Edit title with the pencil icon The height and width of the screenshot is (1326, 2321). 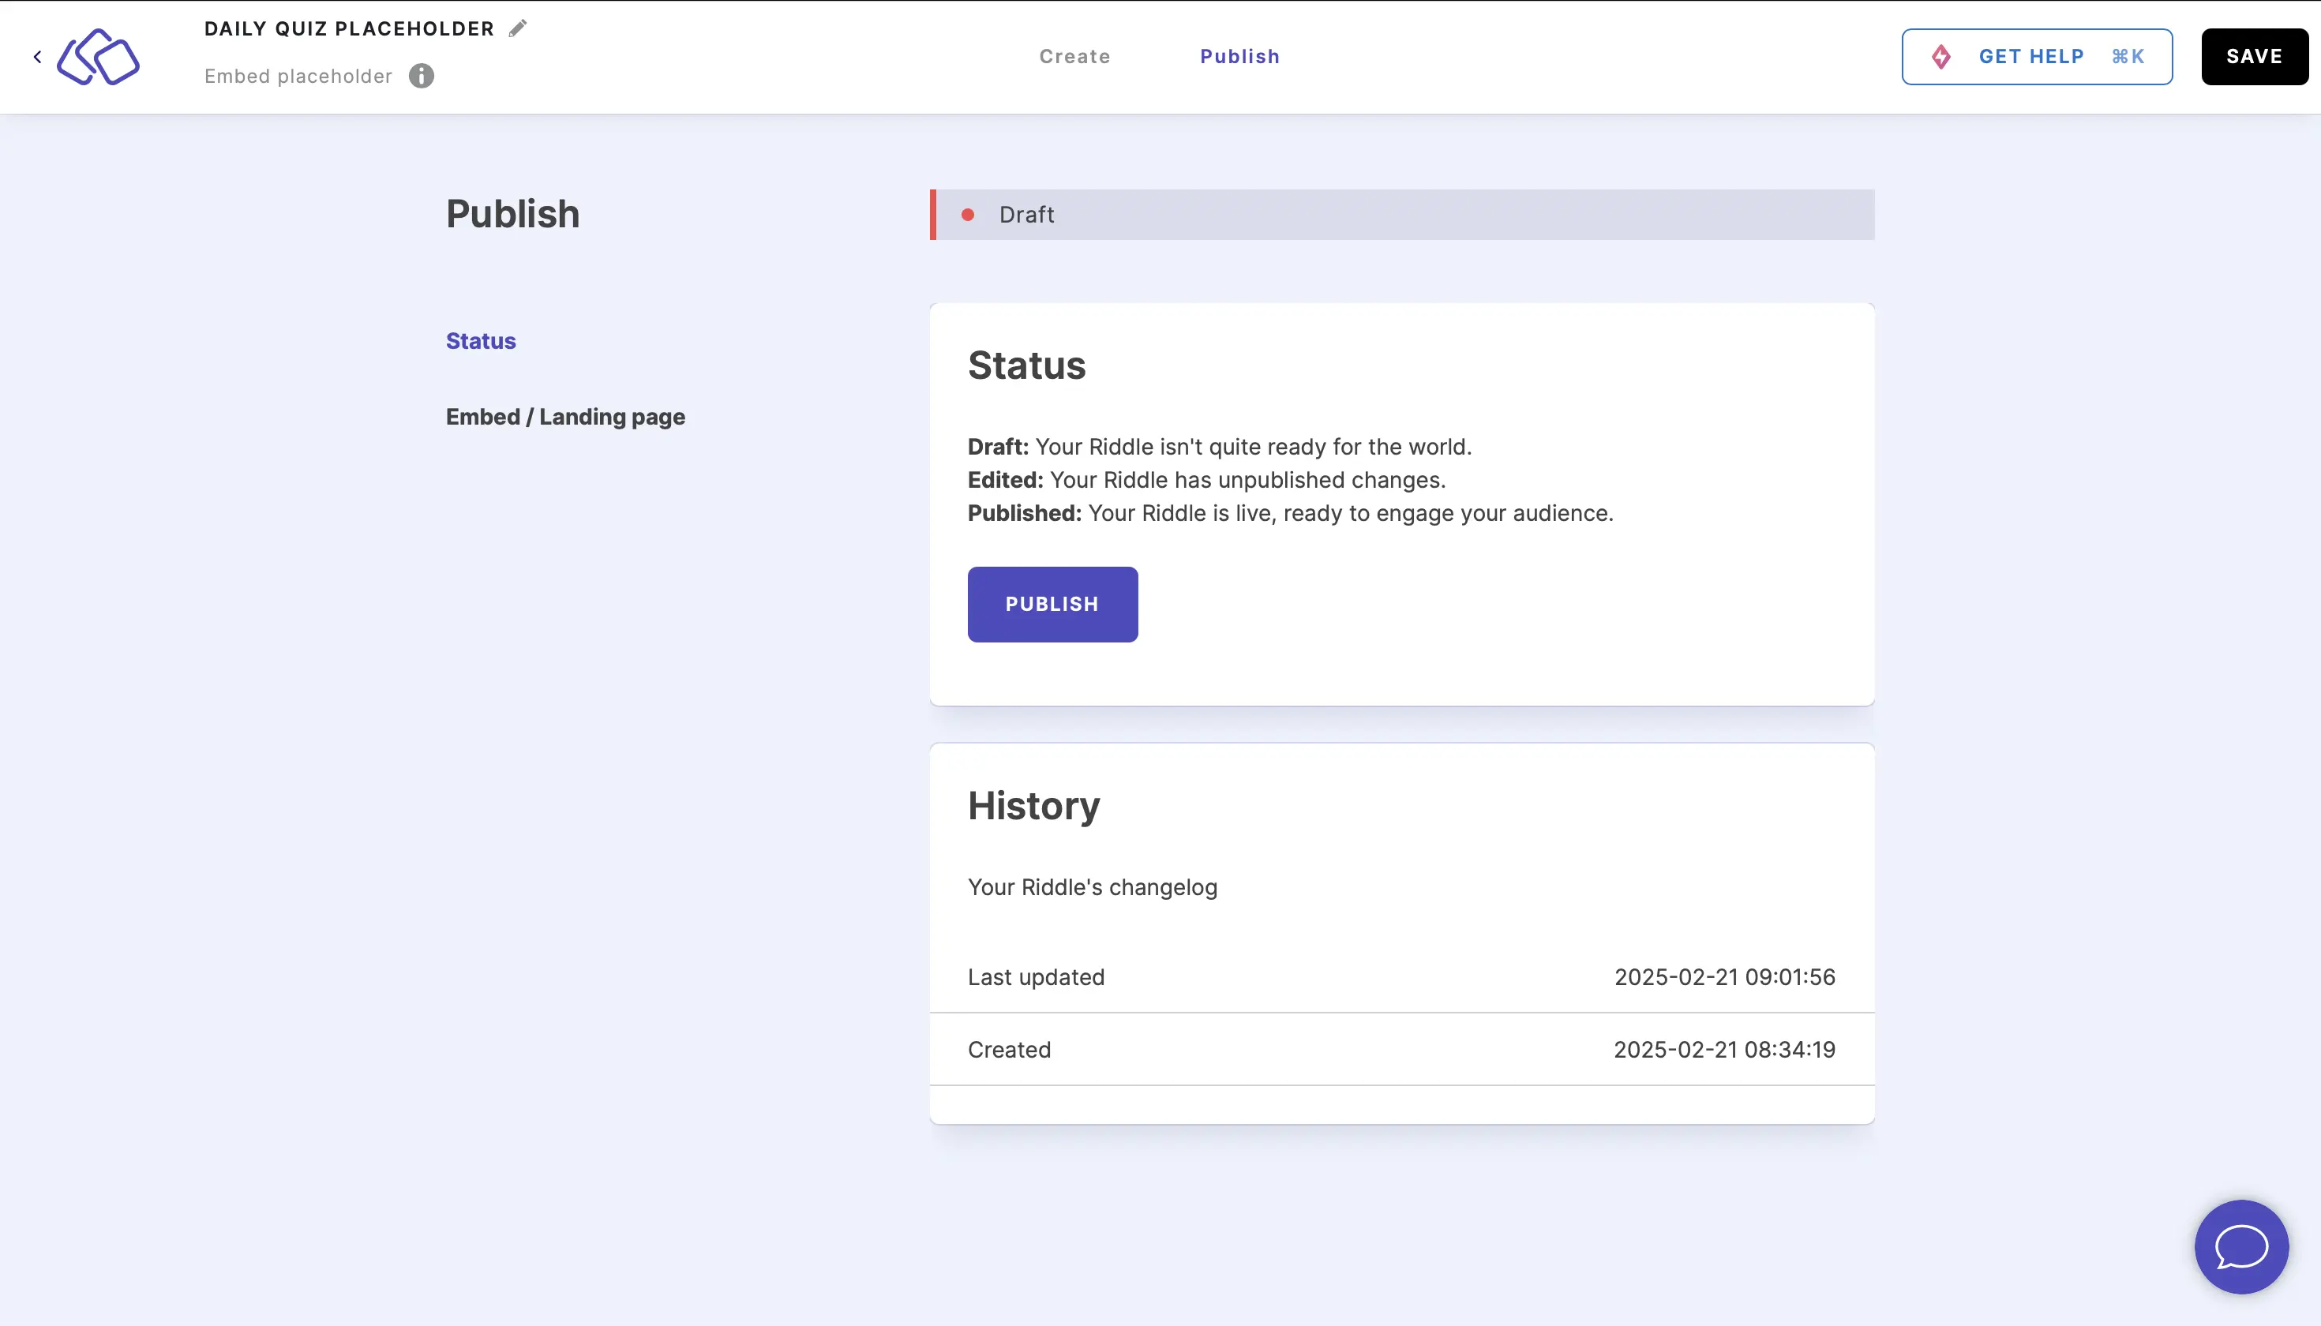coord(517,28)
